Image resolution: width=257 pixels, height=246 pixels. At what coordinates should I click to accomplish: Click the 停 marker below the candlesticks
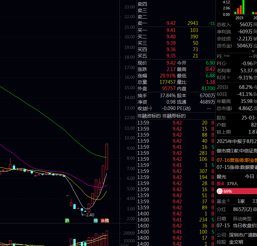[96, 220]
